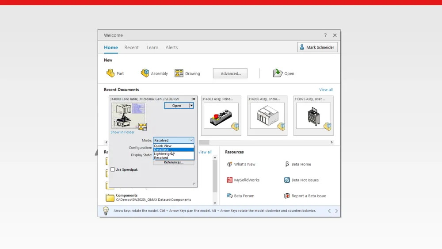The width and height of the screenshot is (442, 249).
Task: Click the Components folder icon
Action: 110,197
